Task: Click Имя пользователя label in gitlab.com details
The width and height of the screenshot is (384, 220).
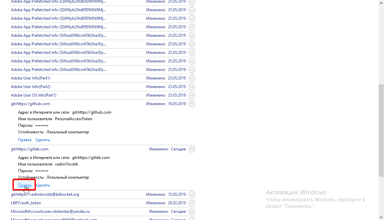Action: coord(35,164)
